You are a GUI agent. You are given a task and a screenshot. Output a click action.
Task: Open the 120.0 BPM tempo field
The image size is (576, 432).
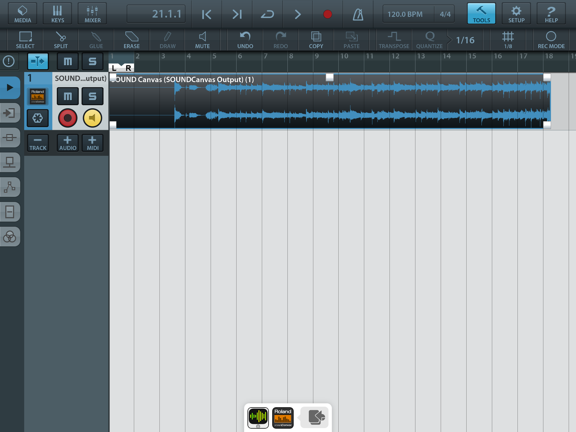[x=408, y=14]
